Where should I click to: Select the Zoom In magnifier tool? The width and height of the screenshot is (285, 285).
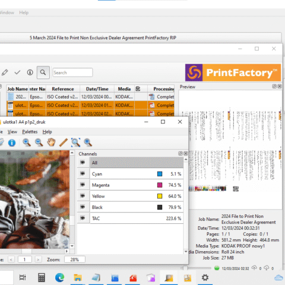[x=27, y=142]
